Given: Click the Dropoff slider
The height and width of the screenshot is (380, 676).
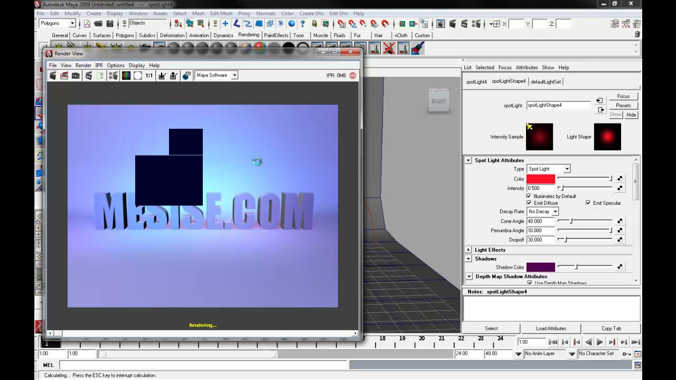Looking at the screenshot, I should tap(585, 240).
